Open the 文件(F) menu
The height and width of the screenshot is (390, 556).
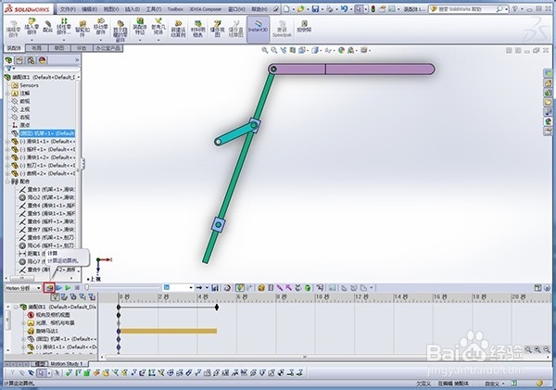(x=68, y=9)
